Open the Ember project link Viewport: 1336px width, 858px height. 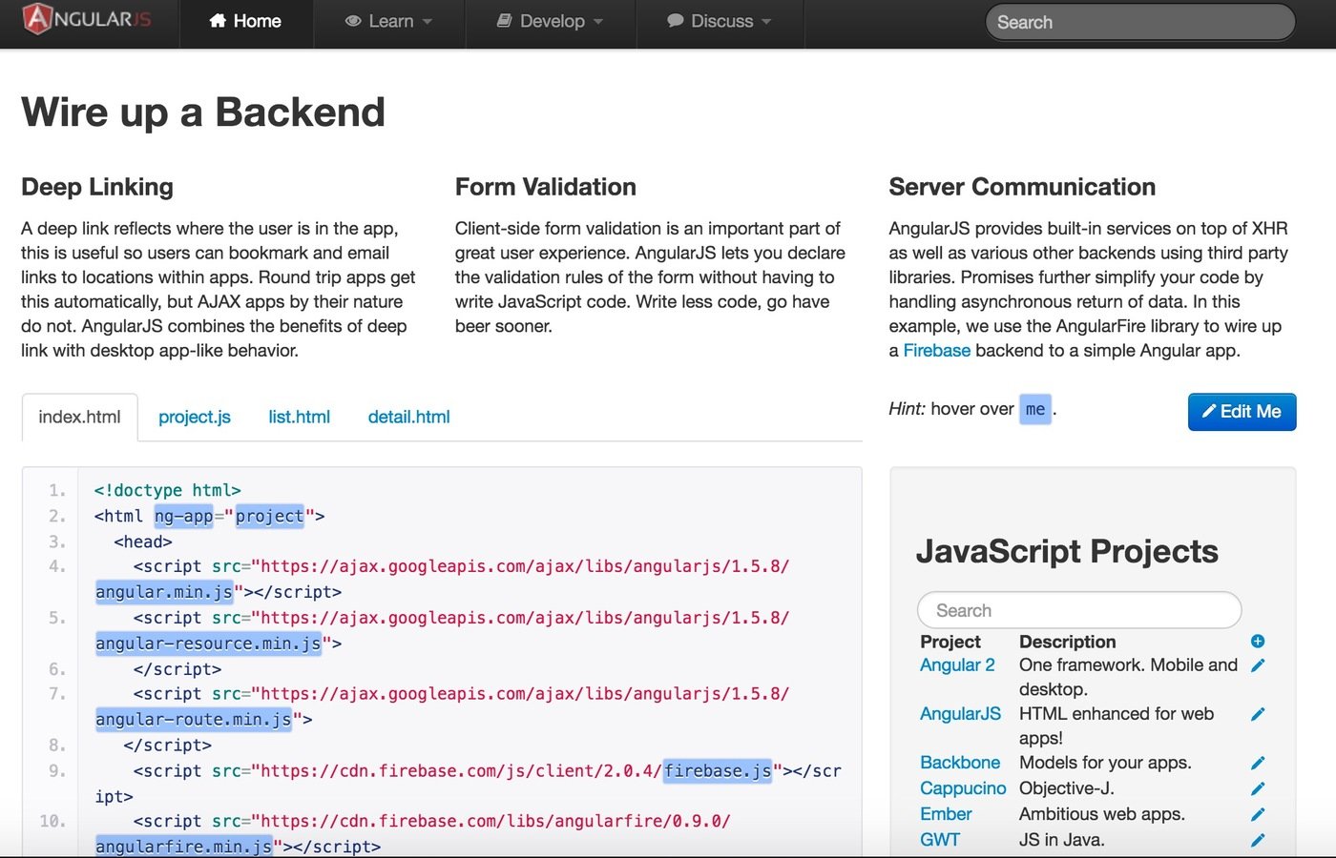pyautogui.click(x=946, y=814)
